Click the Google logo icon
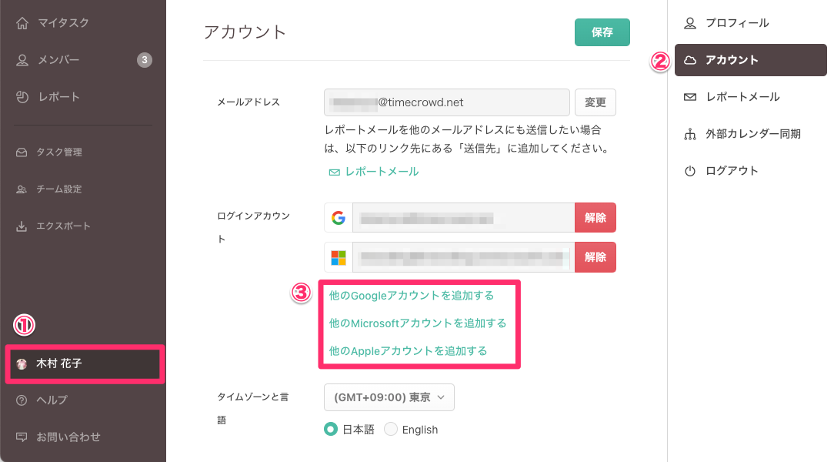 [x=339, y=218]
